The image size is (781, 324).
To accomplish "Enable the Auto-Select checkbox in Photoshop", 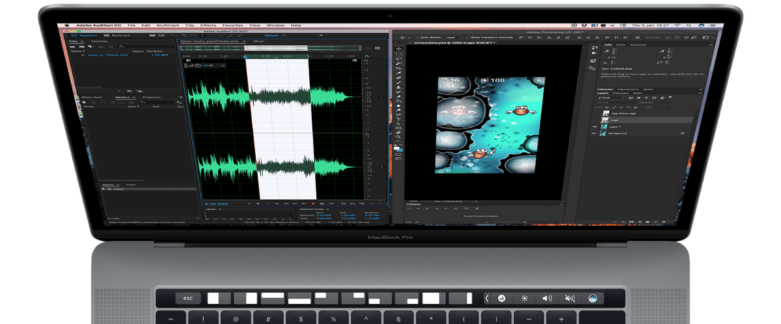I will pos(417,37).
